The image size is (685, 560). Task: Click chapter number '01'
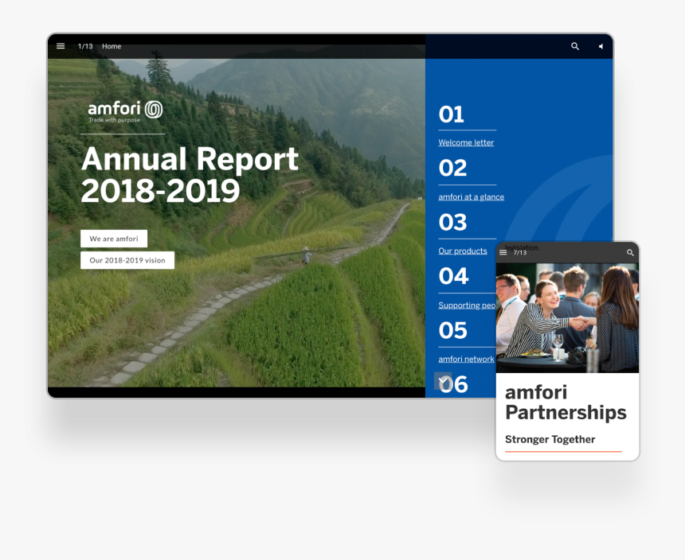click(x=452, y=115)
